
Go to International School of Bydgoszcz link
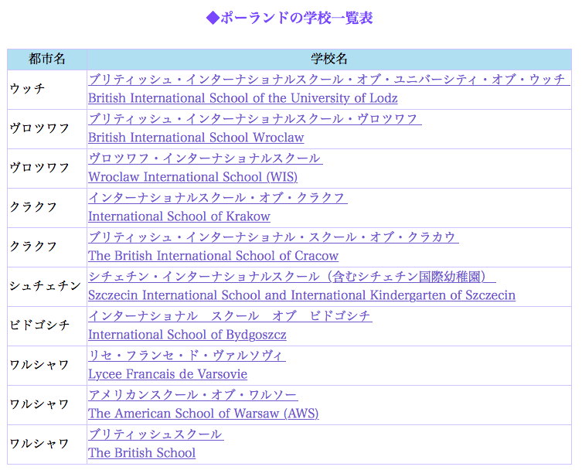tap(188, 335)
